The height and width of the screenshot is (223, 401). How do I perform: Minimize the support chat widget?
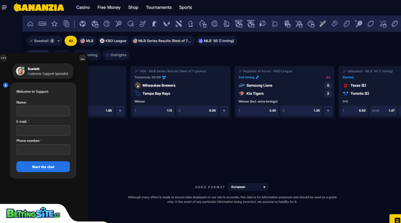(83, 58)
